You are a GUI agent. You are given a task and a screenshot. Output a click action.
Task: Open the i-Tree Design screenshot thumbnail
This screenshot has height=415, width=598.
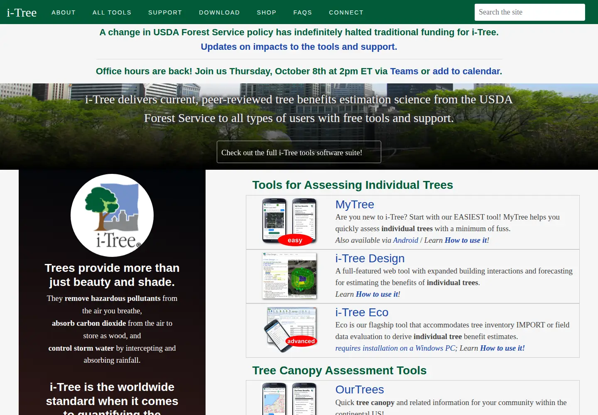(289, 276)
